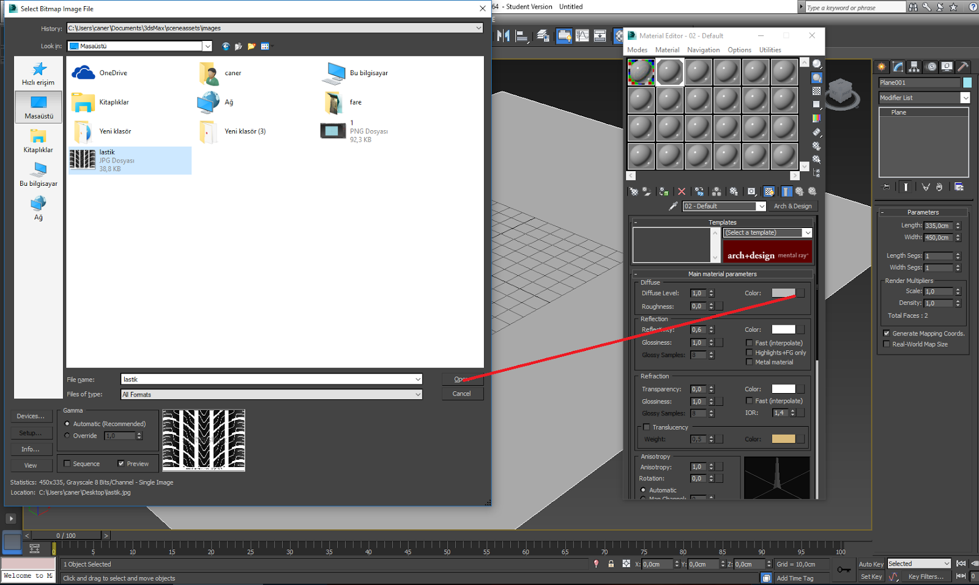Open the Modifier List dropdown

coord(966,98)
